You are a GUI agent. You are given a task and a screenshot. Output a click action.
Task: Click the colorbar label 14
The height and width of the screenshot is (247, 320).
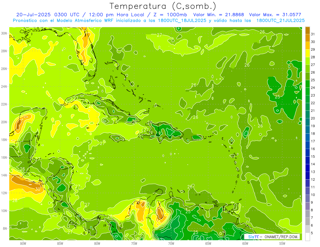click(x=313, y=164)
